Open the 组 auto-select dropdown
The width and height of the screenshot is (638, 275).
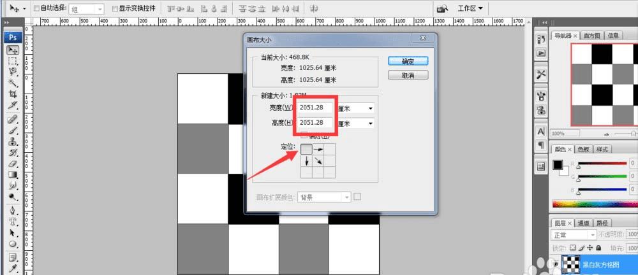86,8
